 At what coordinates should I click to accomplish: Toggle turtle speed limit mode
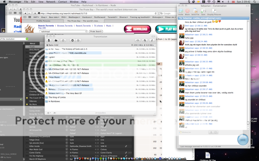click(x=55, y=113)
